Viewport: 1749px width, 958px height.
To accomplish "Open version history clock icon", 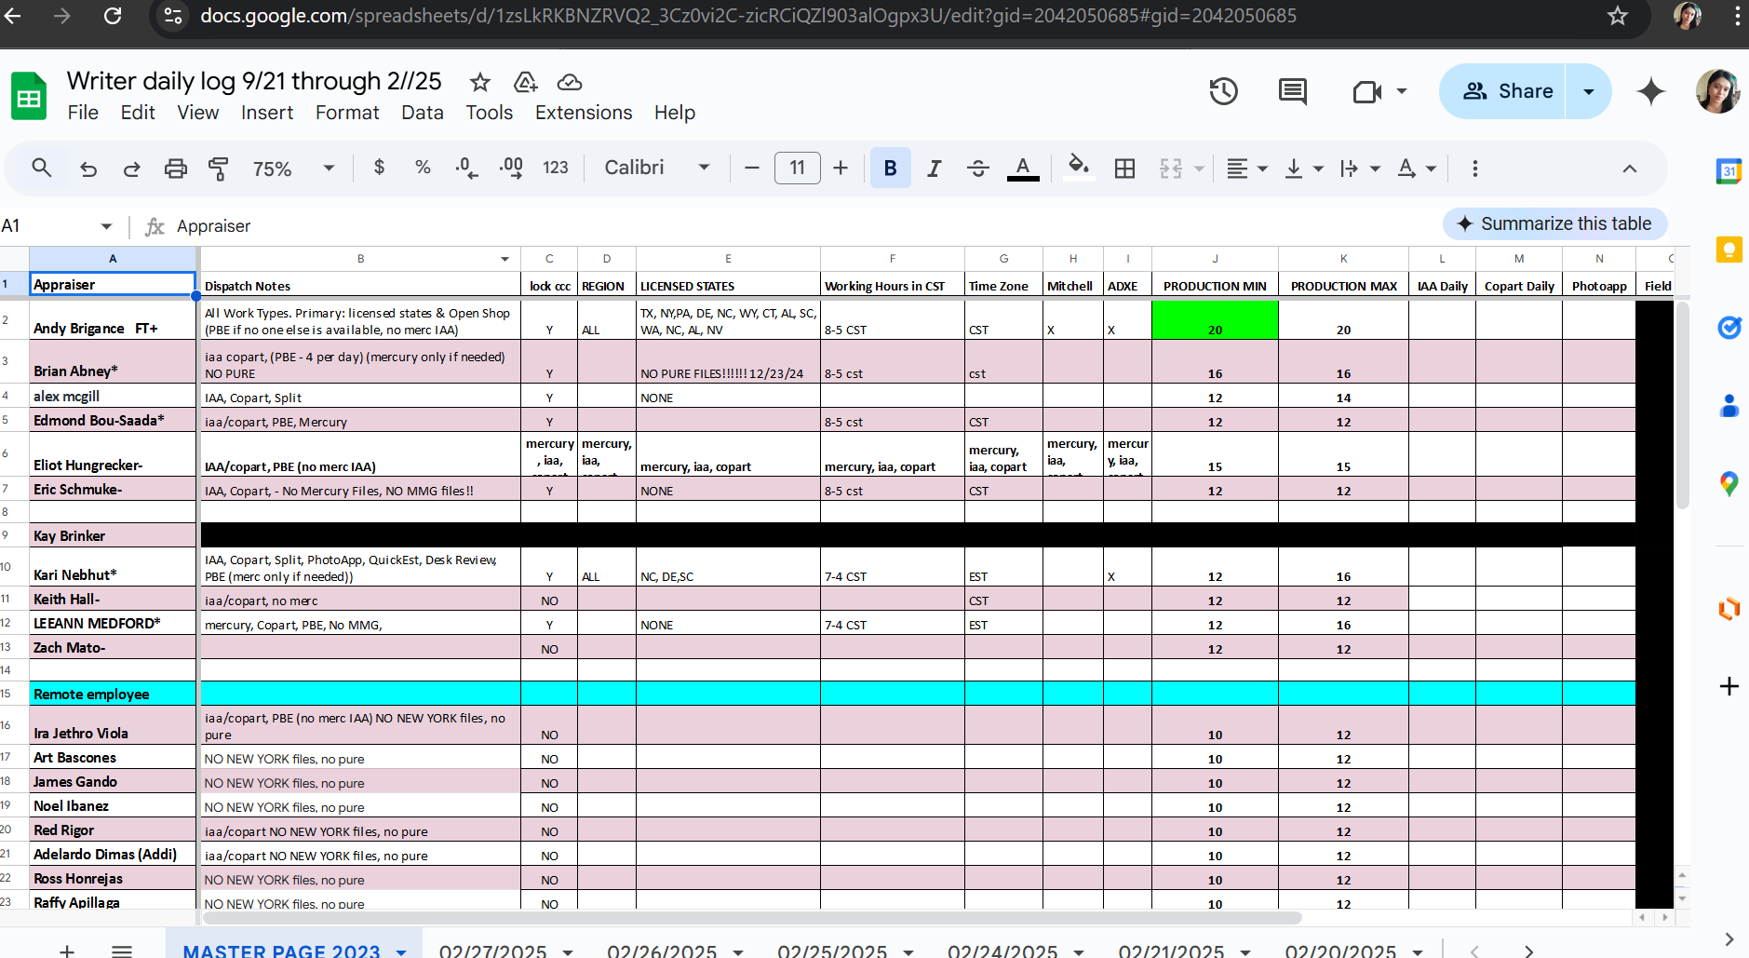I will [x=1224, y=91].
